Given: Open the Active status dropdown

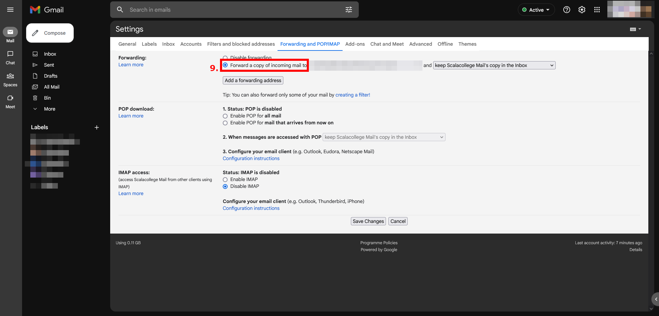Looking at the screenshot, I should (536, 10).
